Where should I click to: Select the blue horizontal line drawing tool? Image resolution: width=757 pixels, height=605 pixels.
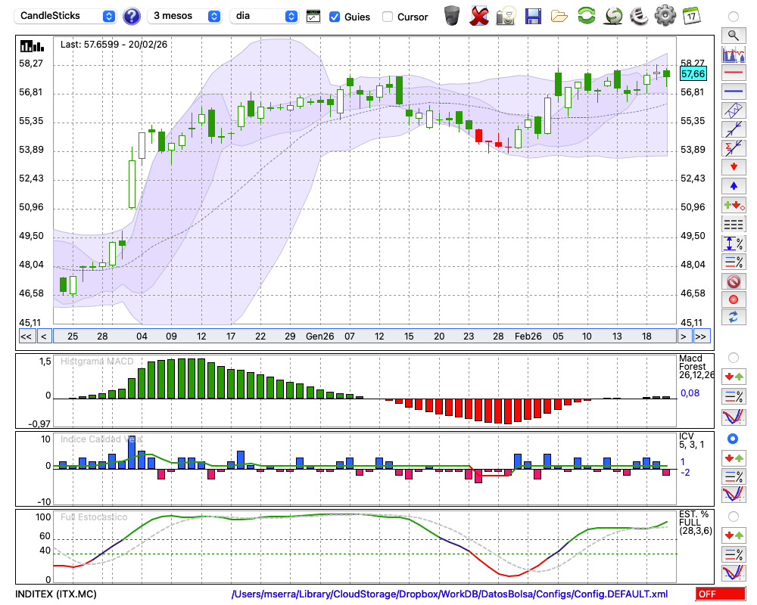(733, 92)
